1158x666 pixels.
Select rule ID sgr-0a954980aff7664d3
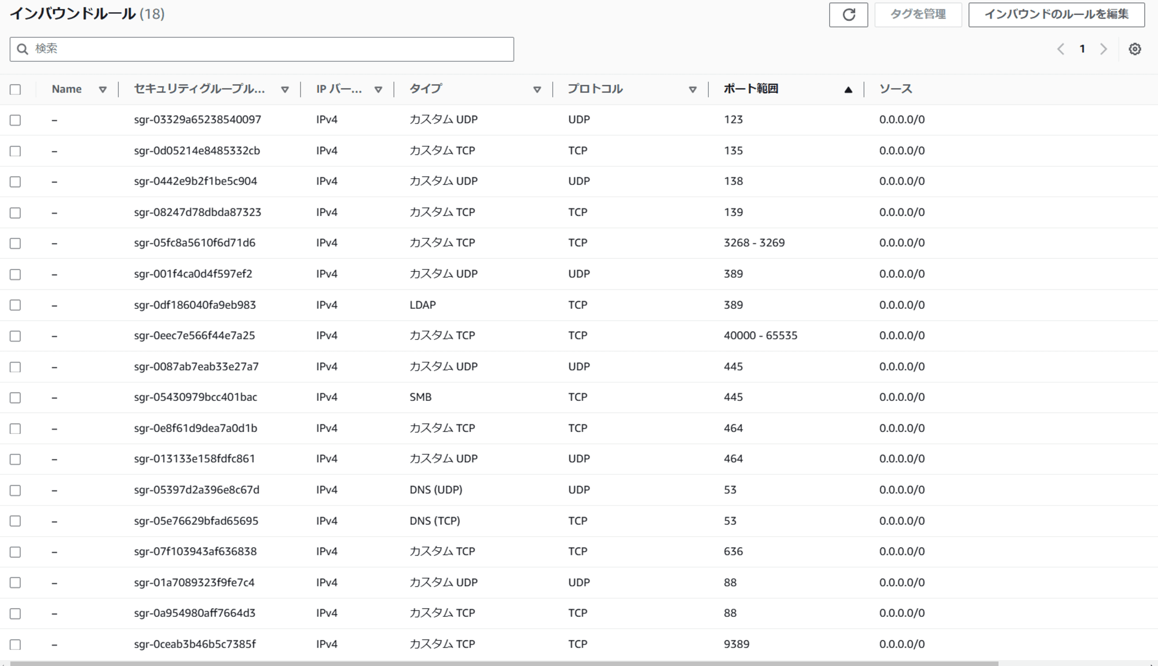(195, 613)
